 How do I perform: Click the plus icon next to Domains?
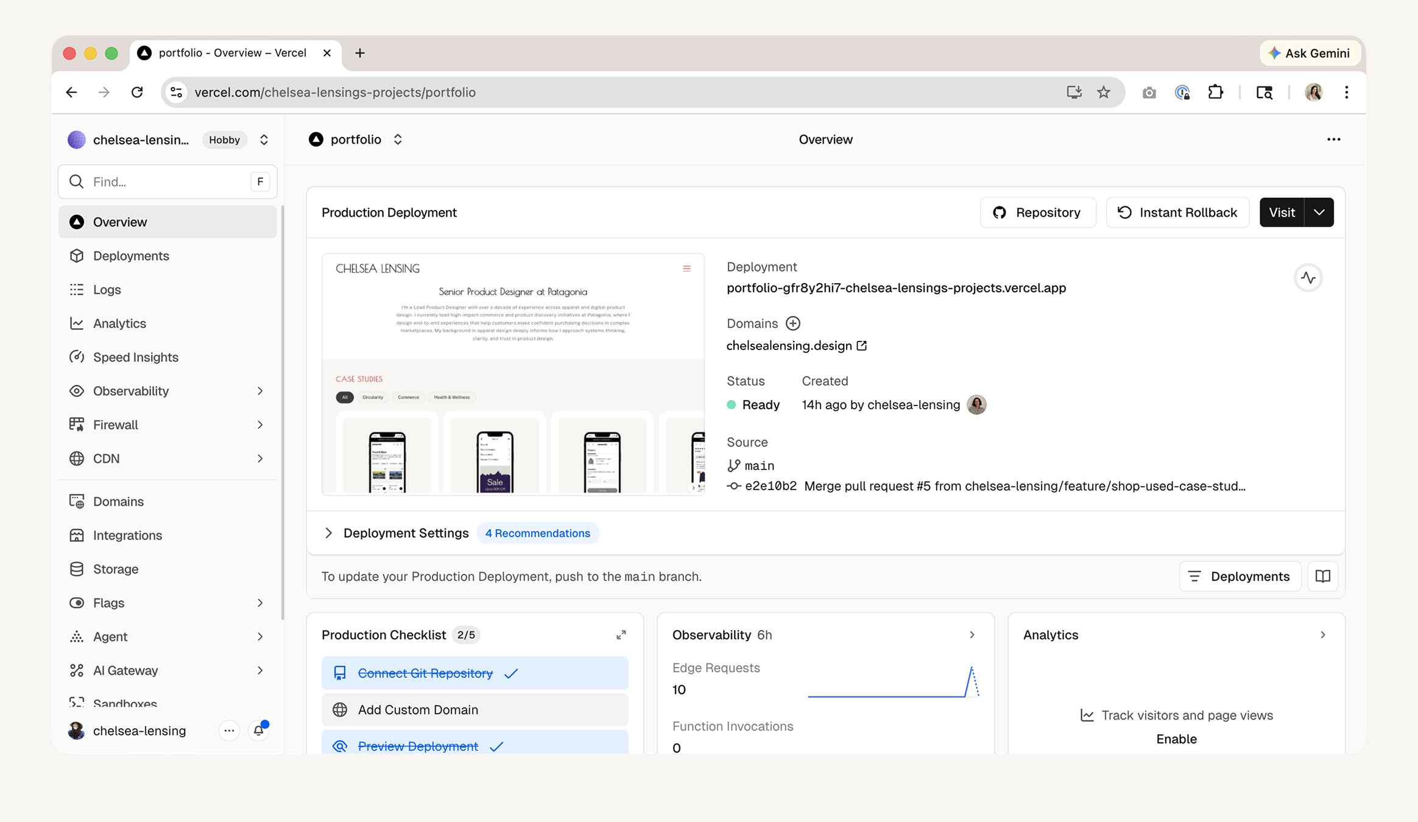tap(792, 323)
